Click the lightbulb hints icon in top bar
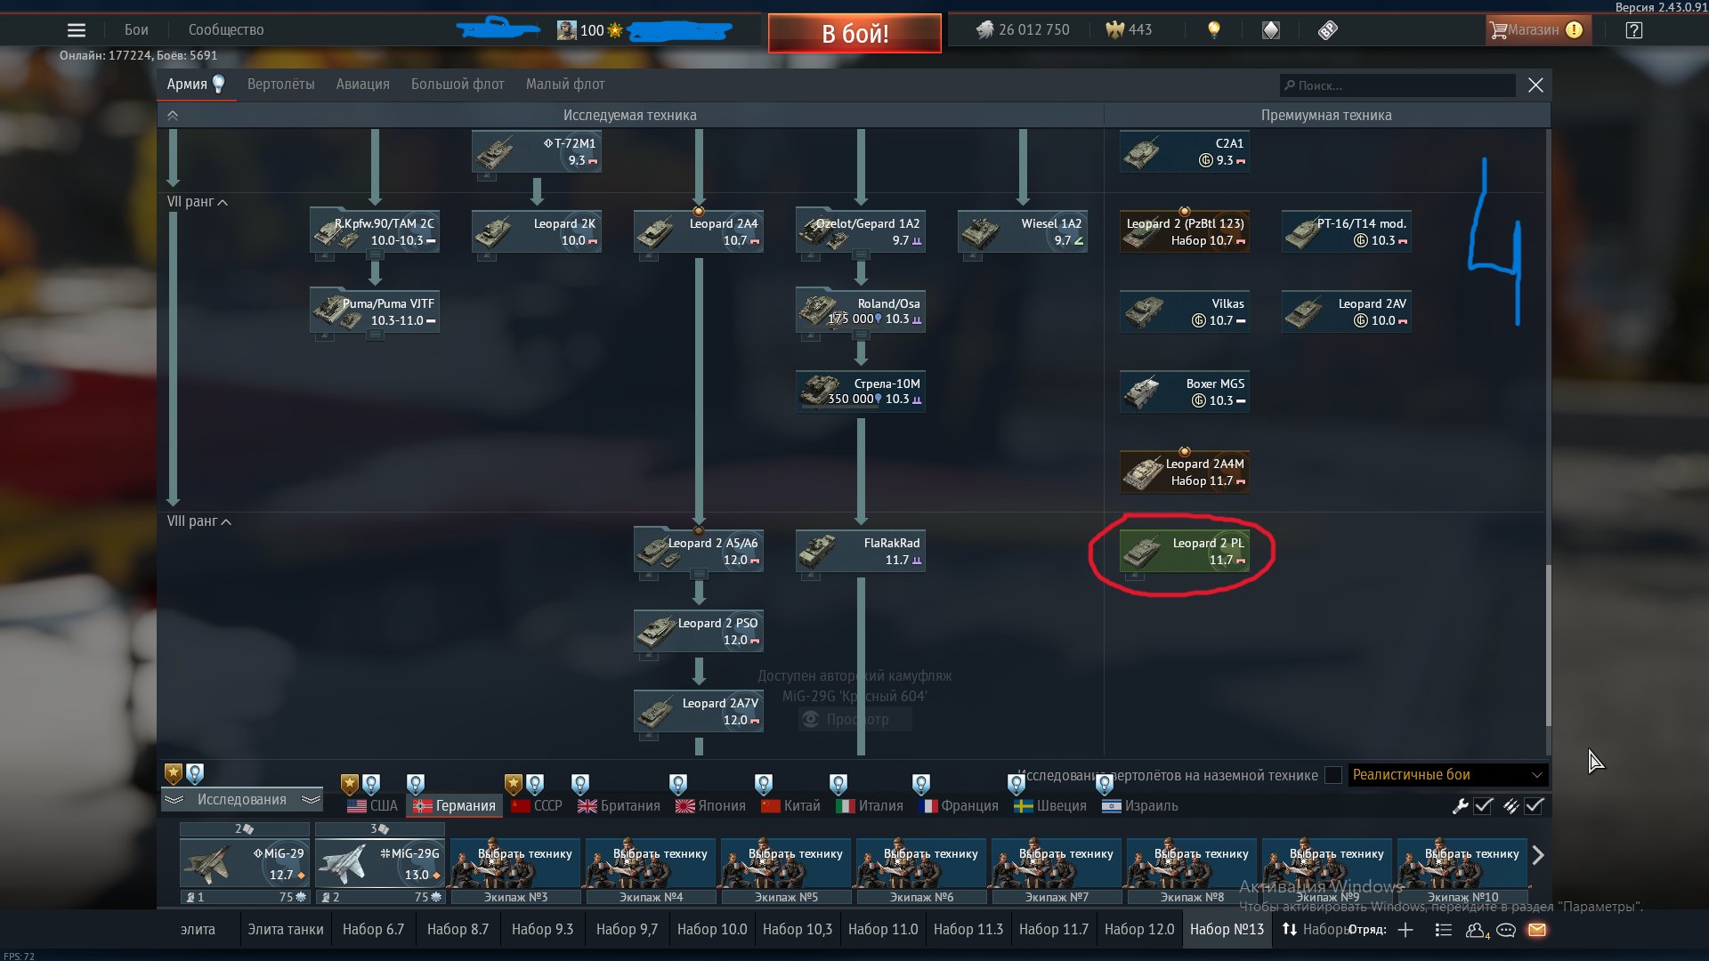 [x=1213, y=30]
